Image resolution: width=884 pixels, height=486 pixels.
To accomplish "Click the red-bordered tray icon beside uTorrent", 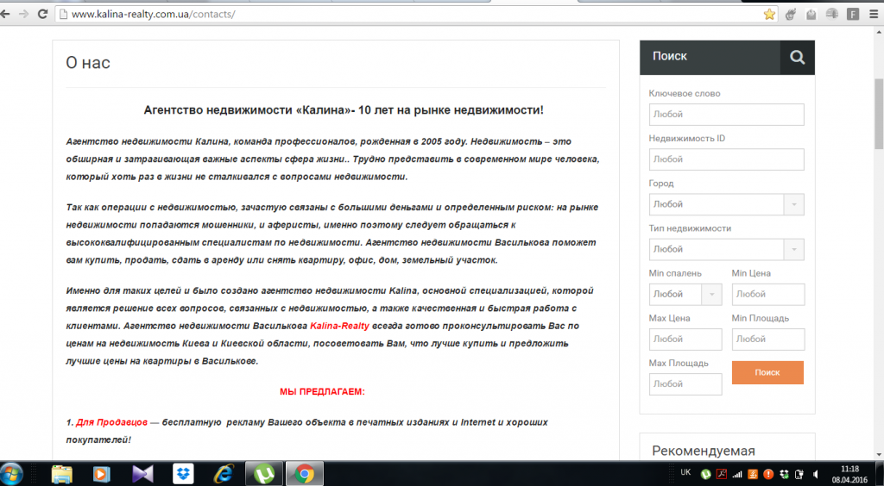I will click(722, 474).
